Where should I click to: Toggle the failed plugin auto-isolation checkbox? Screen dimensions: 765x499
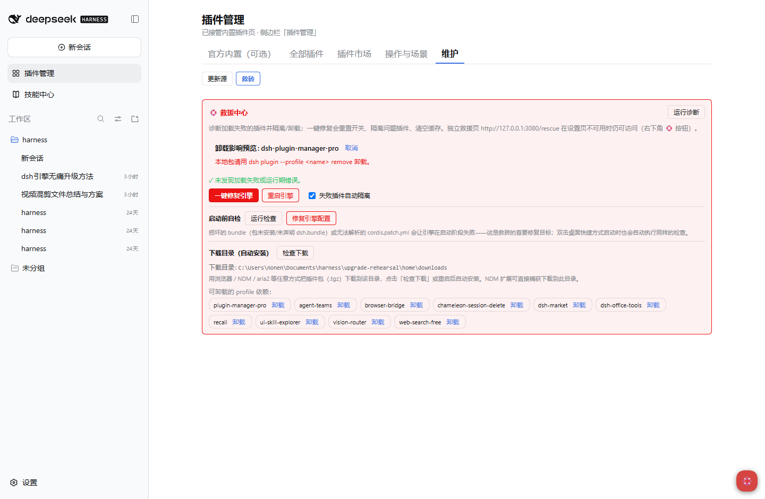312,195
